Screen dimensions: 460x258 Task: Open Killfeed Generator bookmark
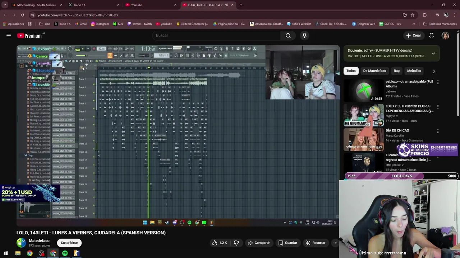tap(192, 24)
